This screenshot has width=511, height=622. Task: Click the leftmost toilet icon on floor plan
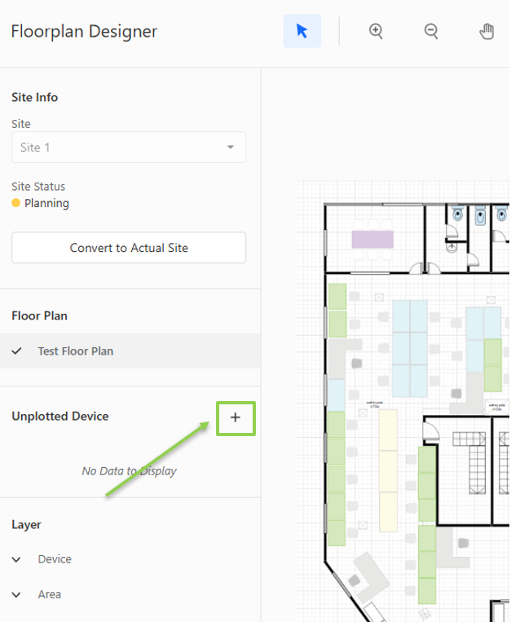click(x=458, y=215)
